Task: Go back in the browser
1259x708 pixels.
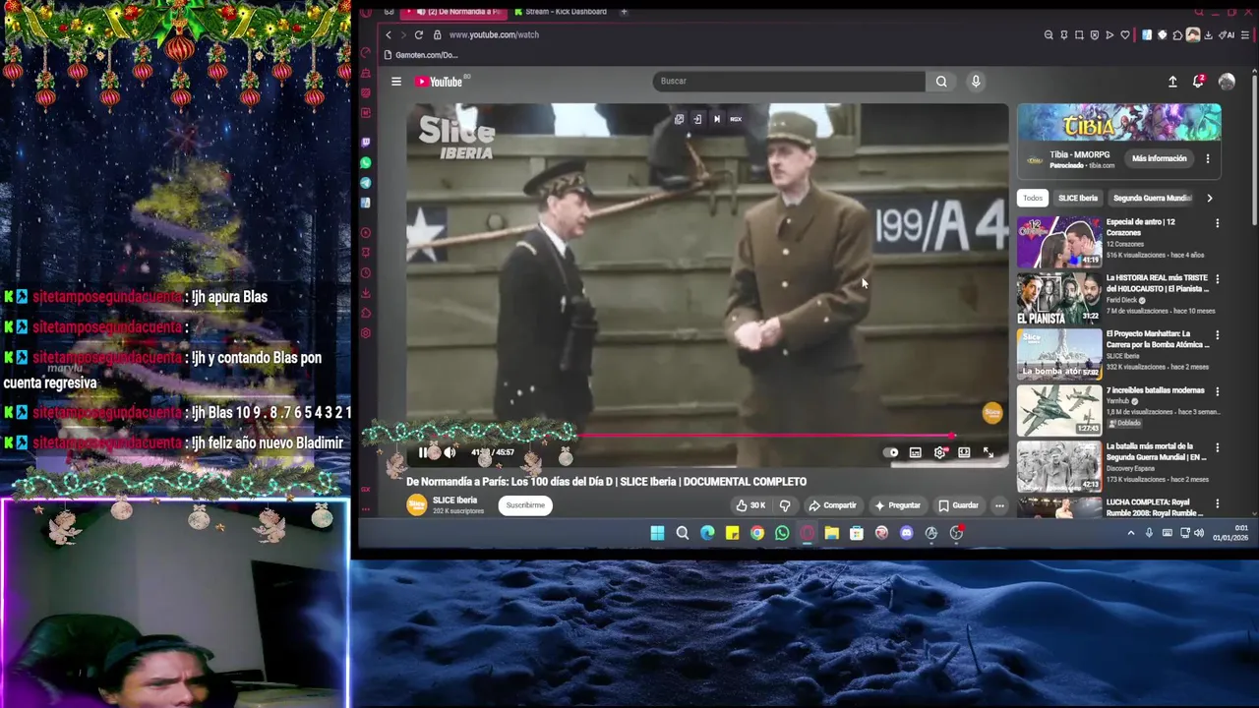Action: 388,34
